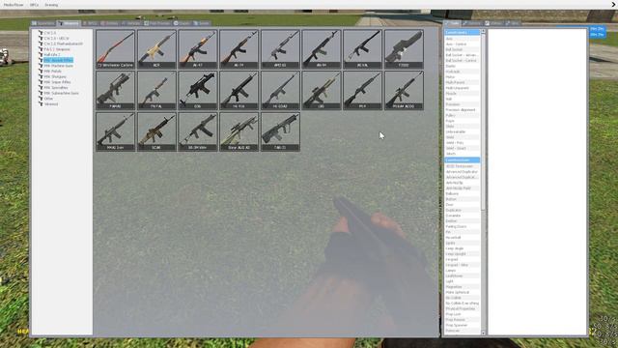Pick the Motor tool

(463, 77)
